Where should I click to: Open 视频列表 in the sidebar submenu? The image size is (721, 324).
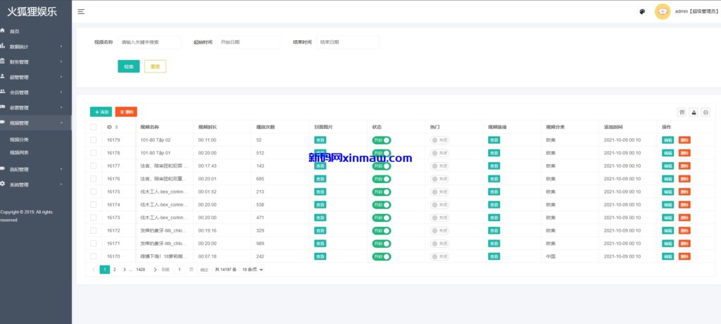19,152
